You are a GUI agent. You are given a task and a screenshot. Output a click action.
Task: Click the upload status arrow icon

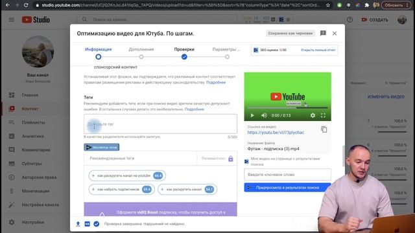coord(78,224)
